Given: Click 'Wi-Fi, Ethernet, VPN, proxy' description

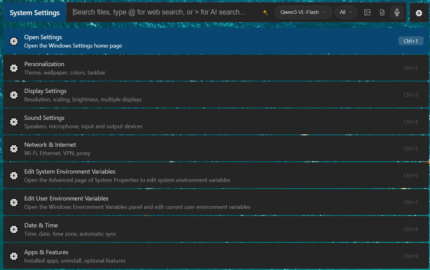Looking at the screenshot, I should click(57, 153).
